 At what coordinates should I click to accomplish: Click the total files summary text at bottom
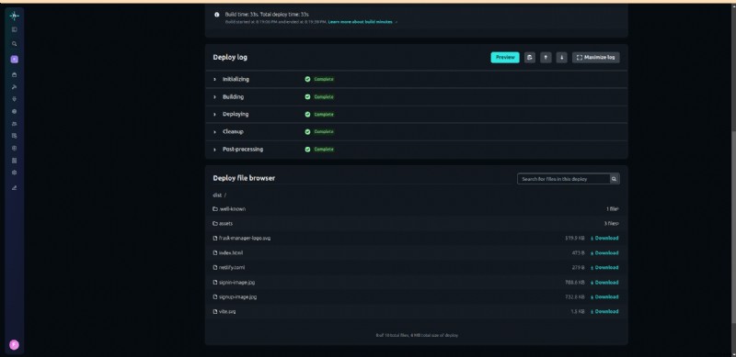[x=417, y=336]
